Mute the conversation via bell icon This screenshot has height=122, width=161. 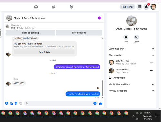[126, 37]
